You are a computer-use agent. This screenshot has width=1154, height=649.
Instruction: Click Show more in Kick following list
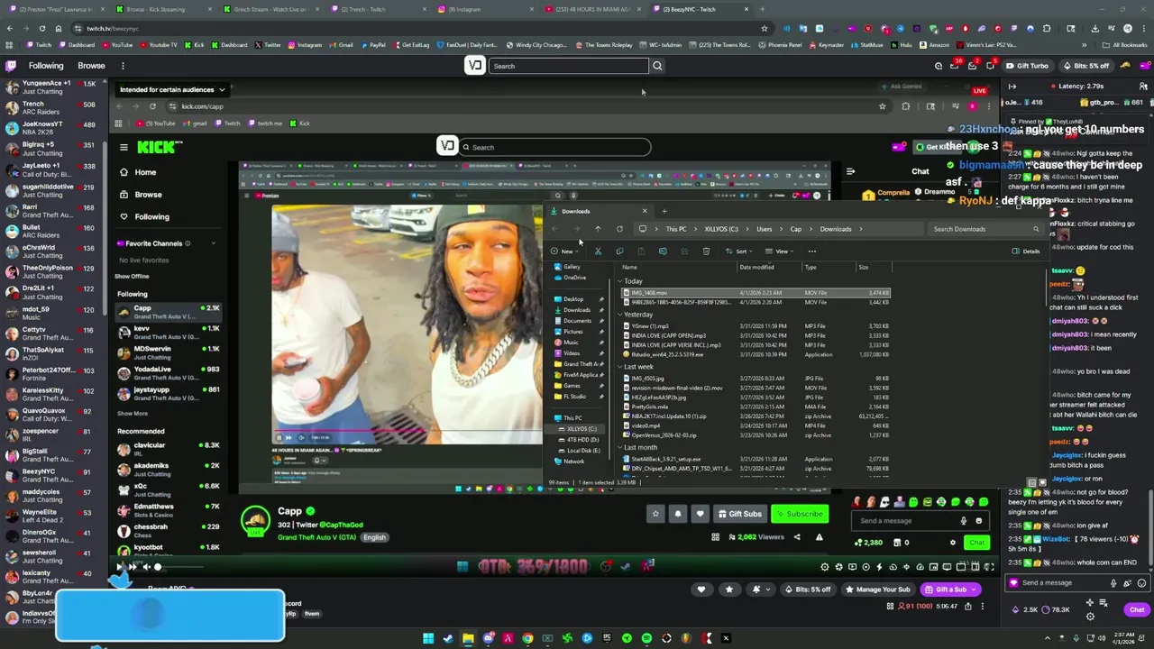(x=133, y=414)
